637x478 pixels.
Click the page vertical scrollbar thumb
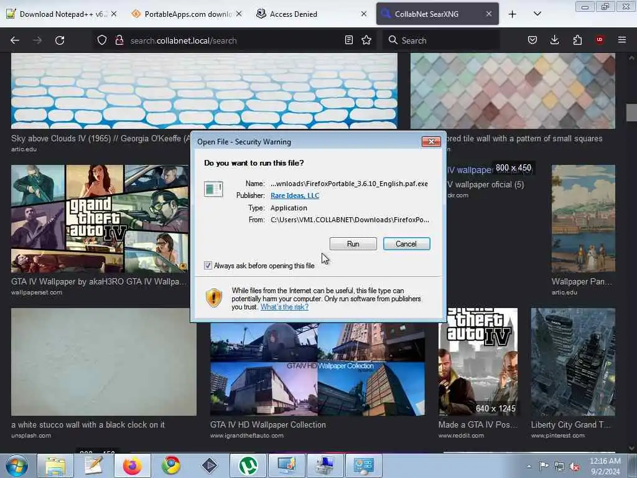pyautogui.click(x=631, y=113)
